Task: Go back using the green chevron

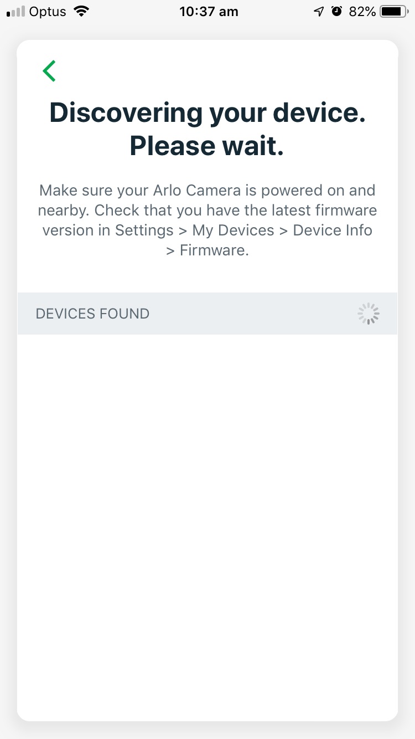Action: [x=49, y=71]
